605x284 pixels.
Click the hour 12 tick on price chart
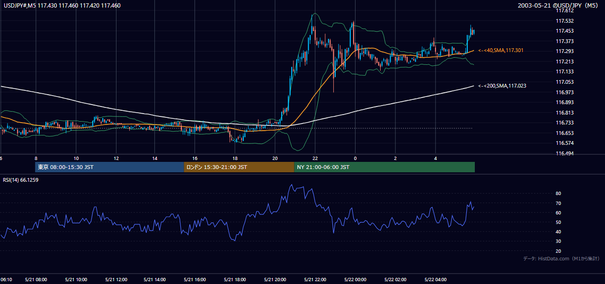tap(116, 158)
